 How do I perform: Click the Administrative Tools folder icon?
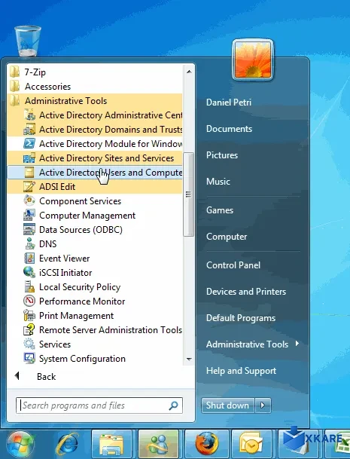point(14,101)
